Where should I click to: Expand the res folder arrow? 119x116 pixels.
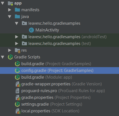click(x=10, y=50)
